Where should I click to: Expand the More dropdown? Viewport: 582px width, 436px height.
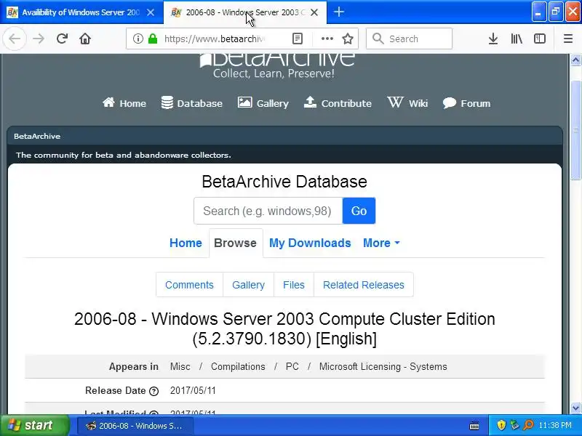click(381, 243)
